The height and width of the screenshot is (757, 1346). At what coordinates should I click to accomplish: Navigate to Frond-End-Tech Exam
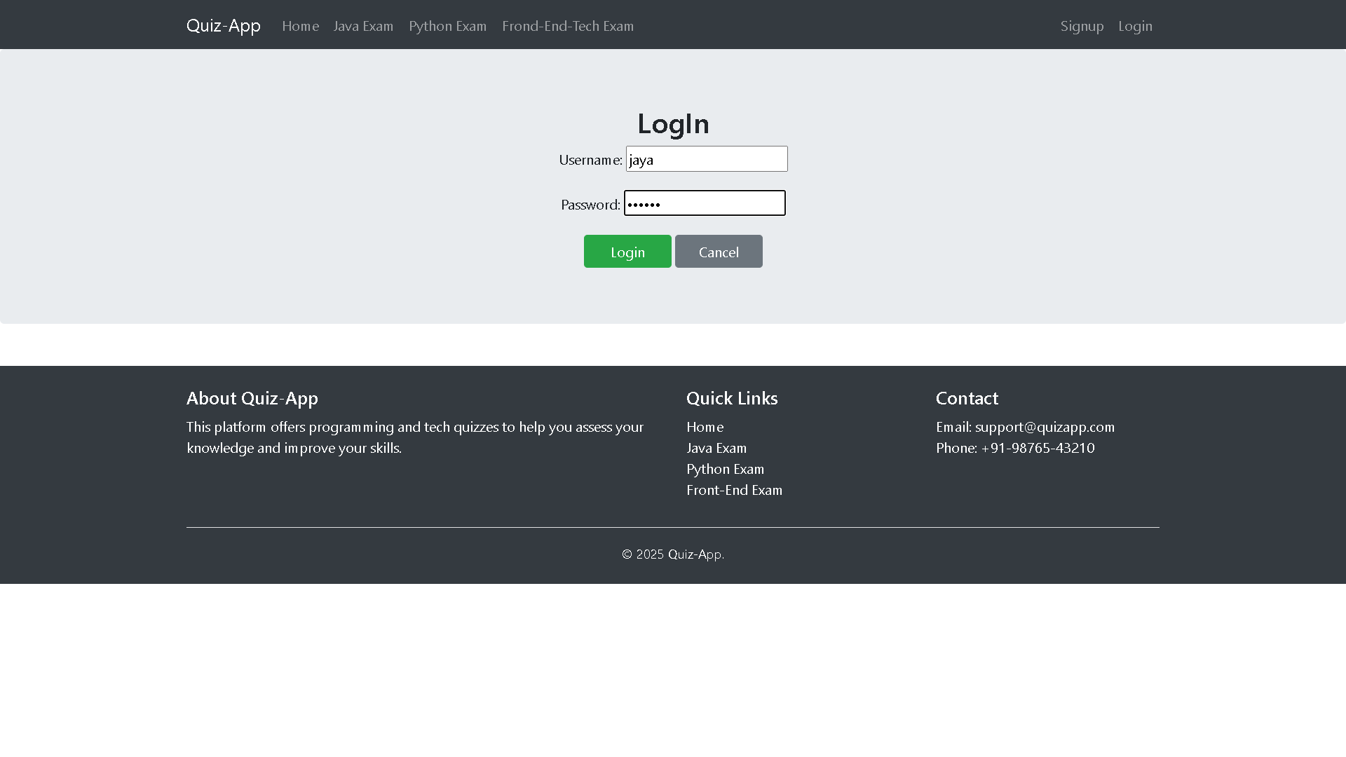pyautogui.click(x=568, y=26)
